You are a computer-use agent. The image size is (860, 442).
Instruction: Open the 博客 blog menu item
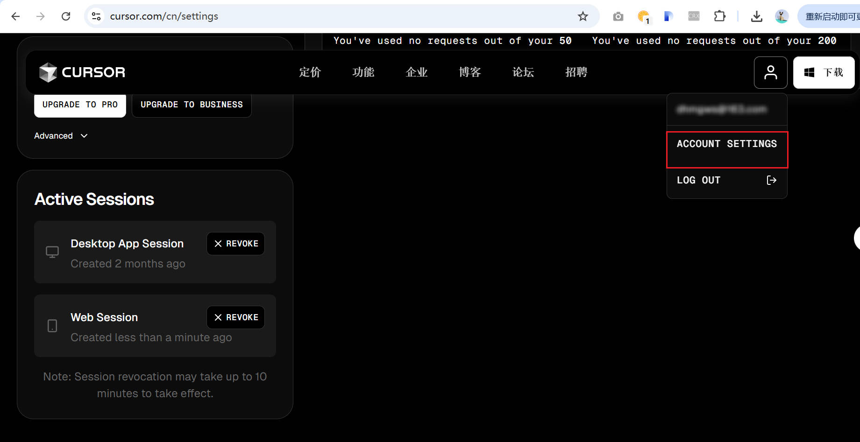[470, 72]
